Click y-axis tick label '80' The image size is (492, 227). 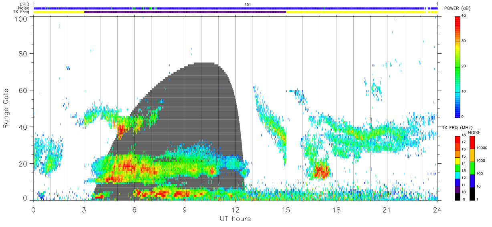pyautogui.click(x=24, y=53)
